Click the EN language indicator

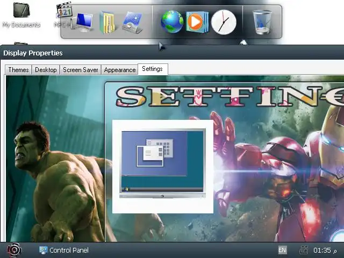[x=282, y=250]
